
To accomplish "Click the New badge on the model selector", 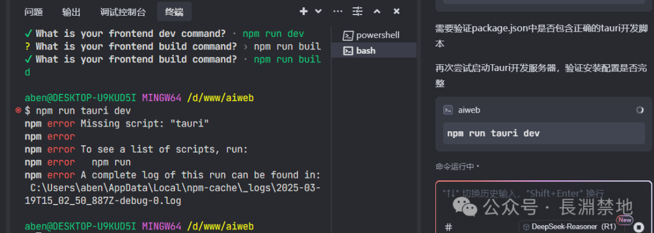I will [x=624, y=220].
